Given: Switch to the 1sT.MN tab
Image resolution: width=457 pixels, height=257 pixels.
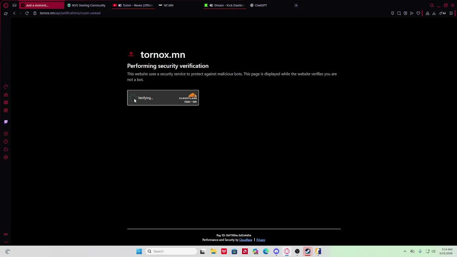Looking at the screenshot, I should click(166, 5).
